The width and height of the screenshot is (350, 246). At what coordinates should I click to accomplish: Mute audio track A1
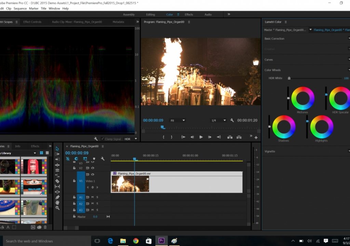[x=92, y=197]
